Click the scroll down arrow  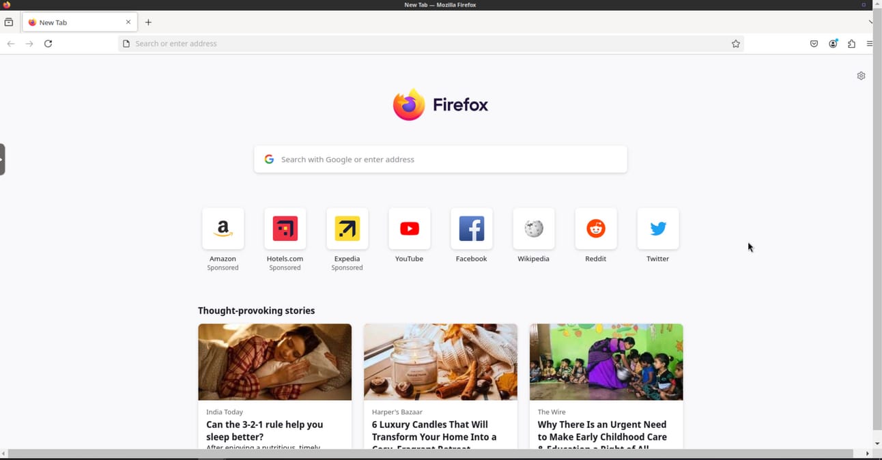(x=877, y=444)
